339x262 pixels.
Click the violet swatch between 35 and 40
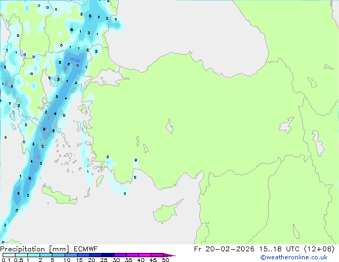pyautogui.click(x=133, y=255)
